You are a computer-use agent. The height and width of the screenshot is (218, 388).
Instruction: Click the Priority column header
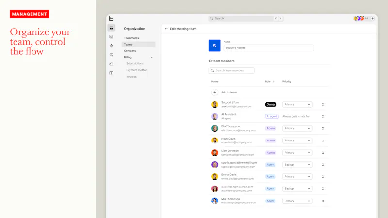[287, 81]
